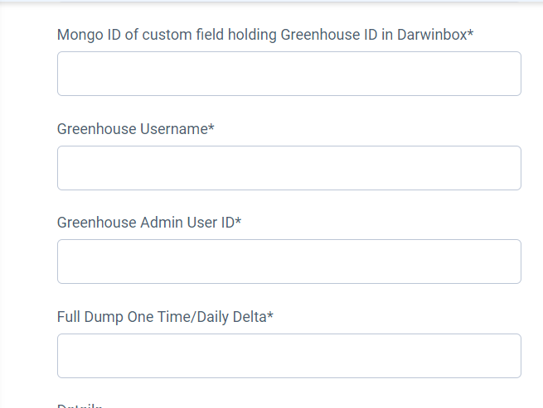This screenshot has width=543, height=408.
Task: Click the word 'Admin' in the third label
Action: coord(162,223)
